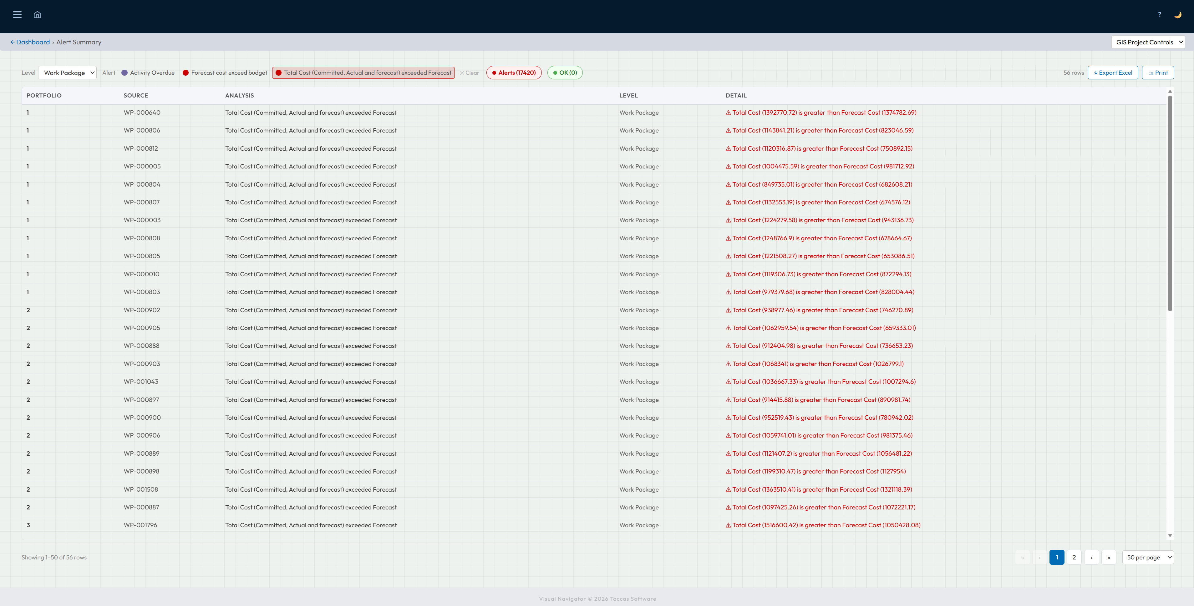Clear the alert filters
1194x606 pixels.
(x=470, y=73)
